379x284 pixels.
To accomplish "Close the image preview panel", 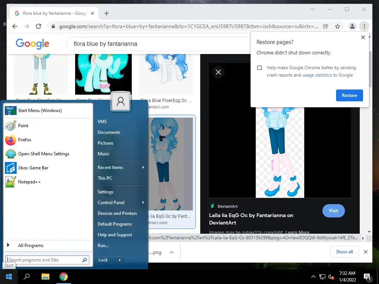I will coord(218,72).
